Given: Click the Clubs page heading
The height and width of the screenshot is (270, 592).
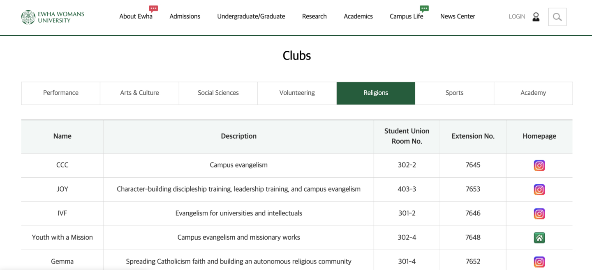Looking at the screenshot, I should point(296,56).
